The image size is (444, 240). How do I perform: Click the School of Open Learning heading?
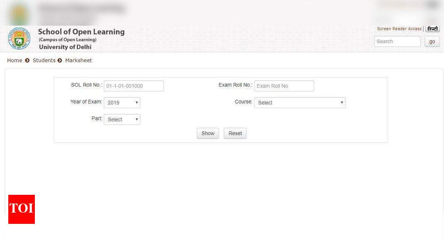pyautogui.click(x=81, y=32)
